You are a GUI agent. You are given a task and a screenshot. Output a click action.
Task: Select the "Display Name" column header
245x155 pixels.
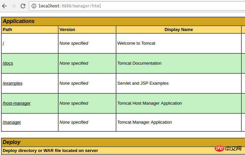pos(179,30)
